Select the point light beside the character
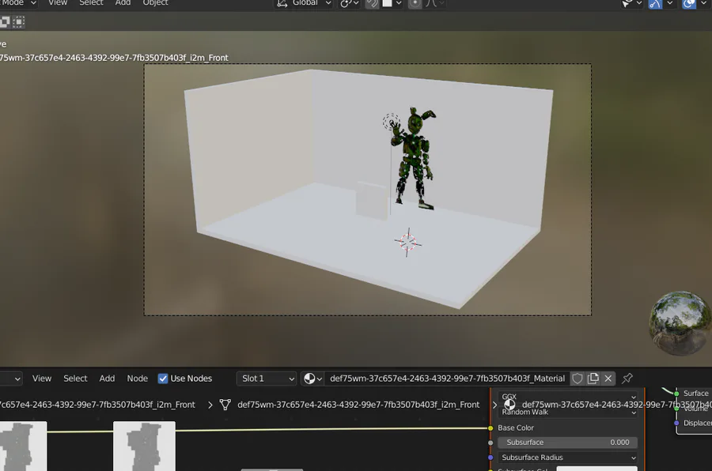The image size is (712, 471). [x=391, y=122]
